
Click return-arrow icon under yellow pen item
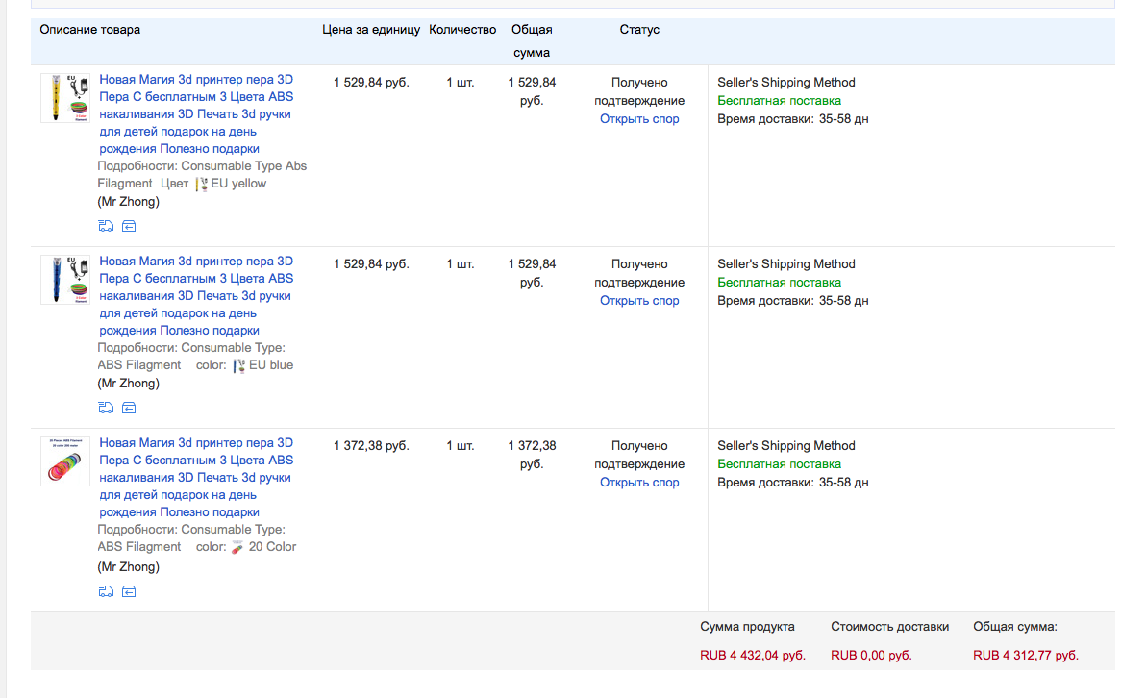[129, 226]
